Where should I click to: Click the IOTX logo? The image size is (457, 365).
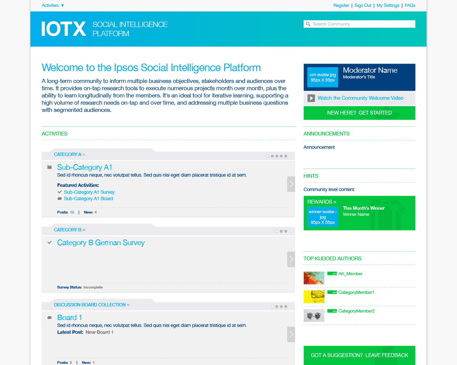64,29
